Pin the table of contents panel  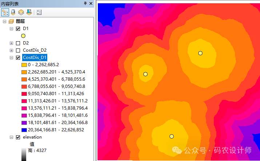tap(85, 3)
